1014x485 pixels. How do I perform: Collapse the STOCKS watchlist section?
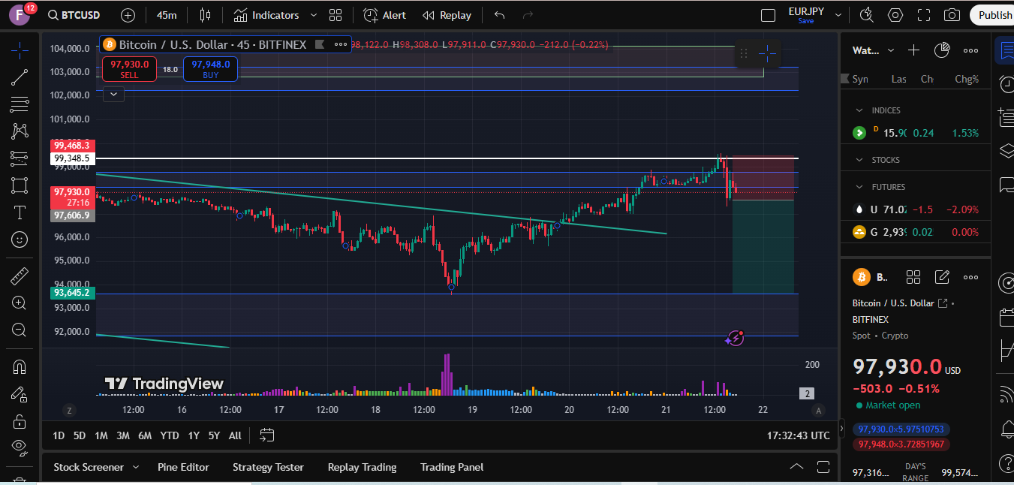pyautogui.click(x=859, y=160)
